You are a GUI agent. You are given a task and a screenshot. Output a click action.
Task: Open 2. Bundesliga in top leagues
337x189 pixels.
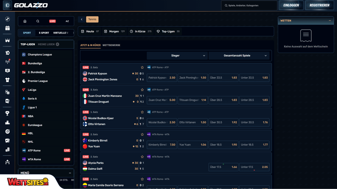46,72
